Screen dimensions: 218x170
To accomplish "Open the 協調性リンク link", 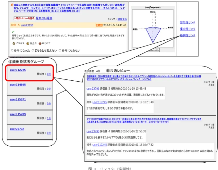I will pos(187,35).
